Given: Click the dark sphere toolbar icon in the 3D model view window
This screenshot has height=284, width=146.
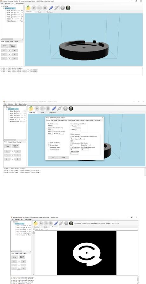Looking at the screenshot, I should click(68, 8).
